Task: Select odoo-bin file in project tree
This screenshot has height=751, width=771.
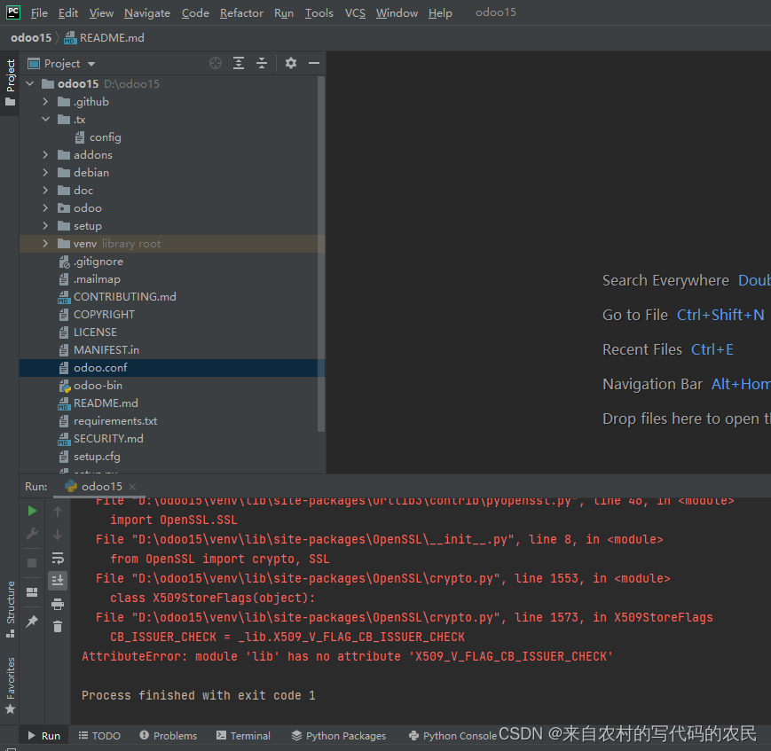Action: (98, 386)
